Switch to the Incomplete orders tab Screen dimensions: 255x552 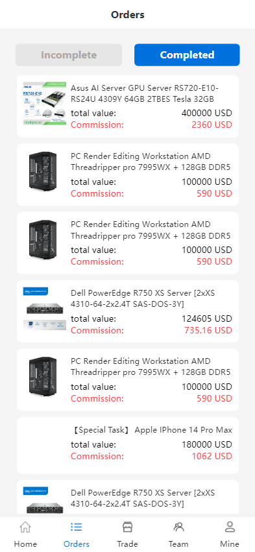[x=69, y=55]
